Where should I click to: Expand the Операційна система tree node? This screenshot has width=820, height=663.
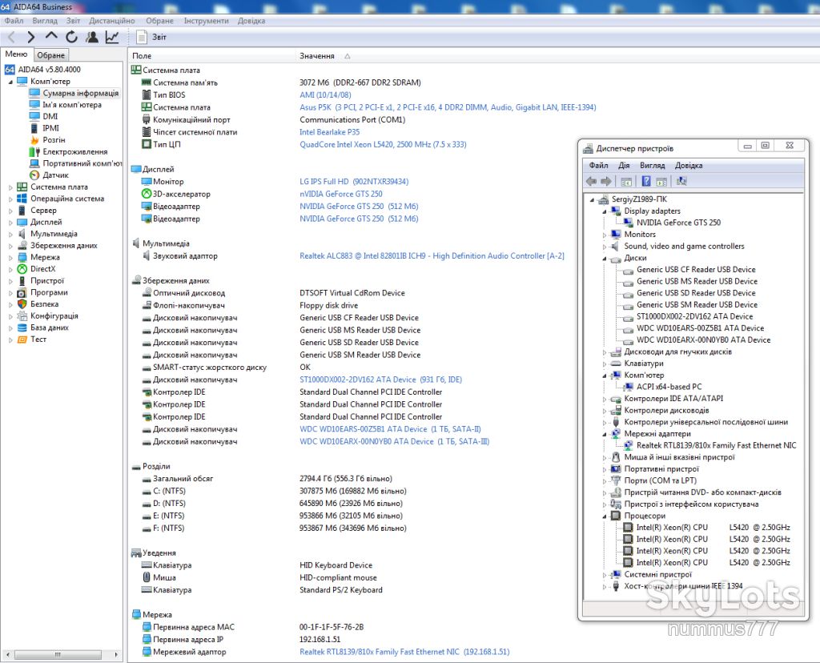point(10,199)
